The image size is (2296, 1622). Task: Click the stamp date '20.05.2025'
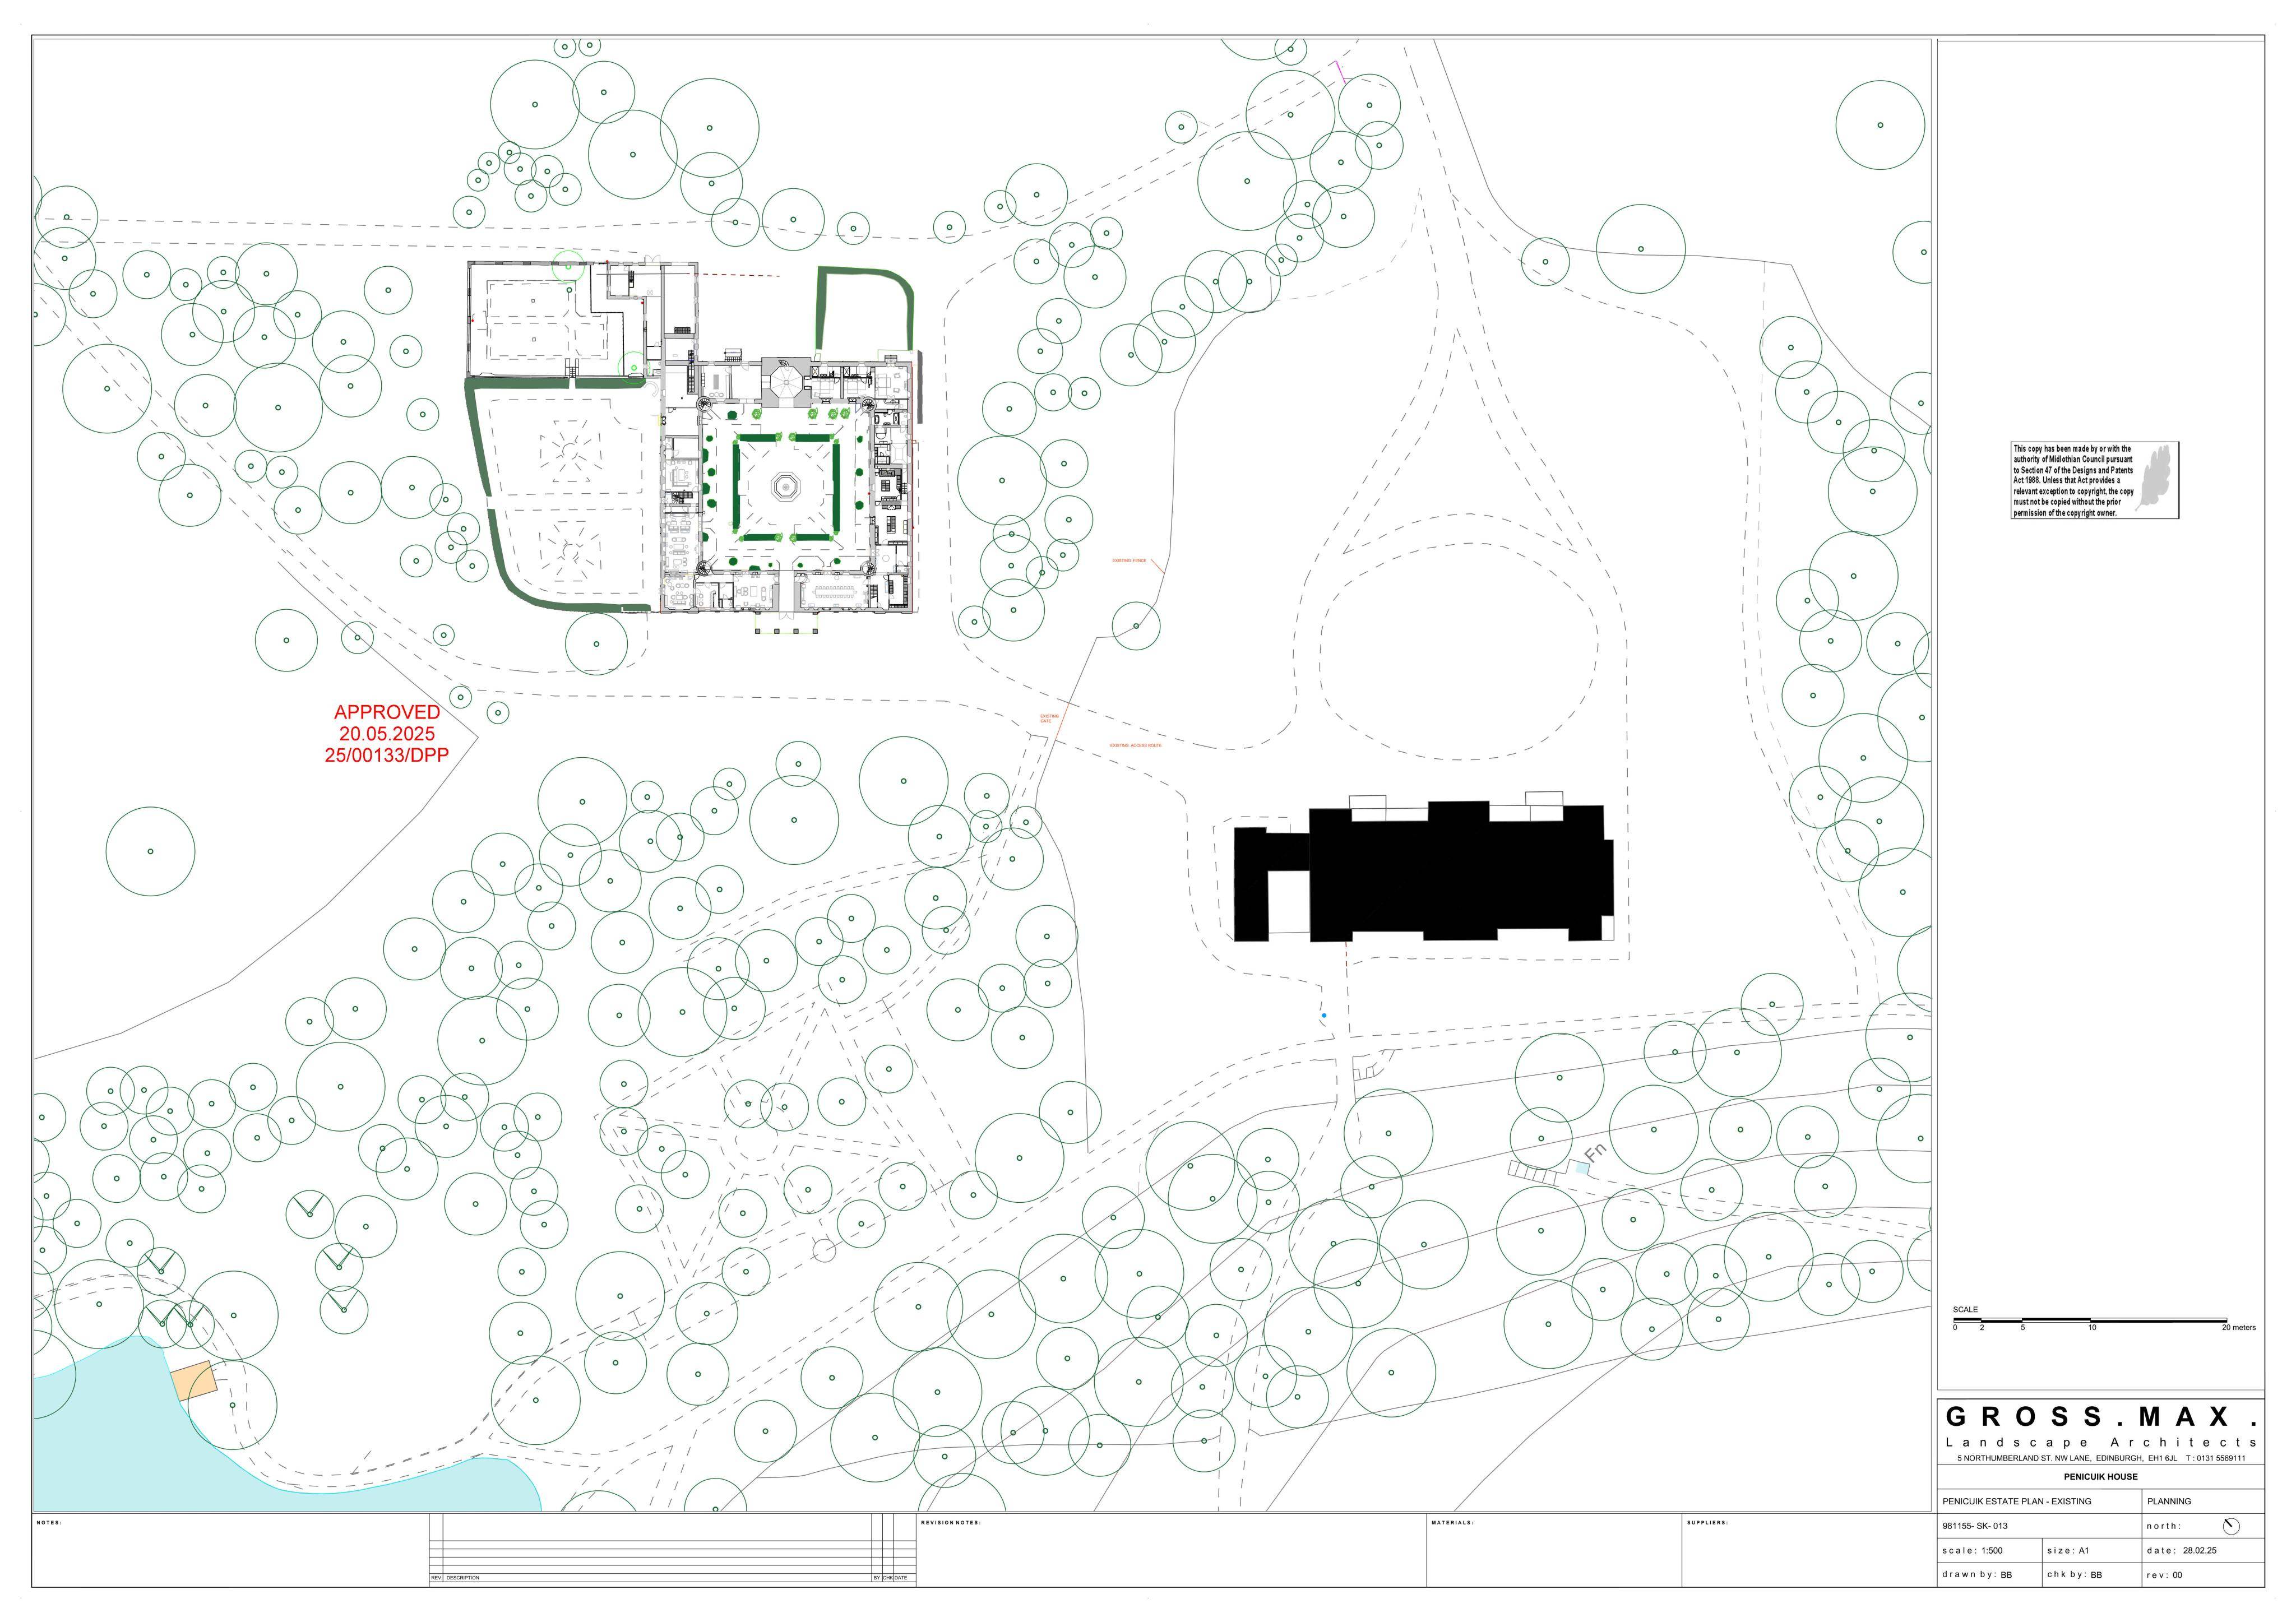click(387, 734)
